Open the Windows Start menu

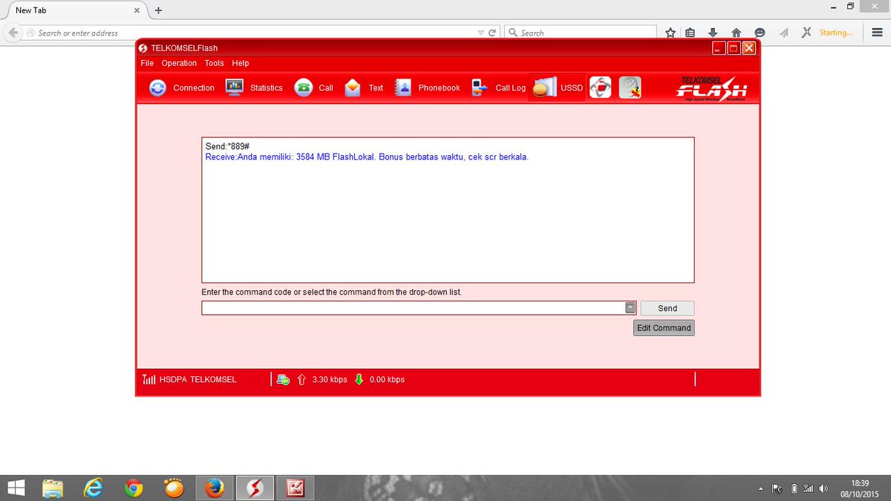[x=16, y=488]
